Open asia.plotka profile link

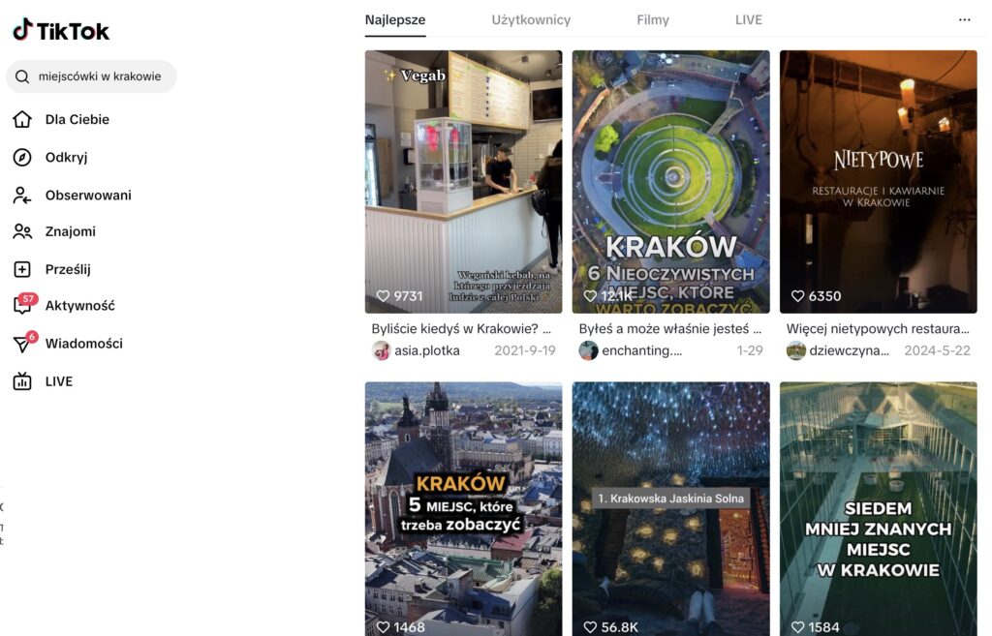click(x=427, y=350)
